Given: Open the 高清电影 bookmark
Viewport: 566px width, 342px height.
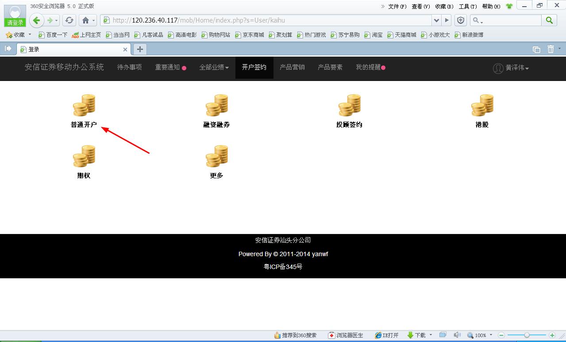Looking at the screenshot, I should [x=182, y=35].
